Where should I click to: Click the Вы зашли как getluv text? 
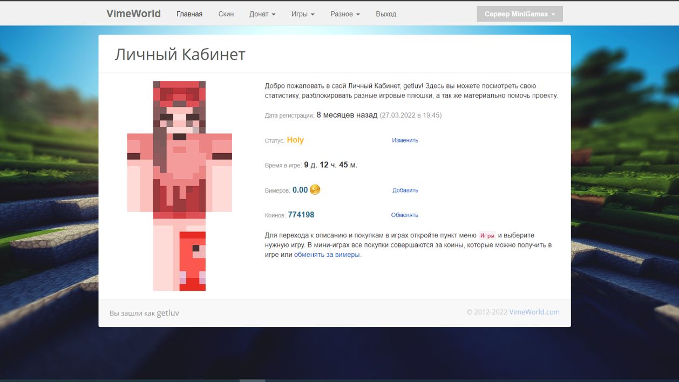click(145, 313)
